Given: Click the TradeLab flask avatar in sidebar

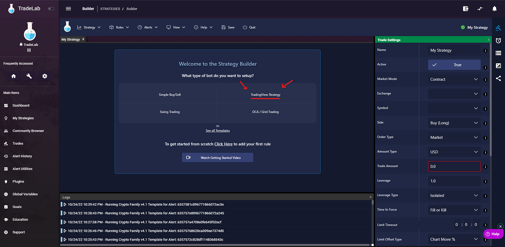Looking at the screenshot, I should tap(30, 31).
